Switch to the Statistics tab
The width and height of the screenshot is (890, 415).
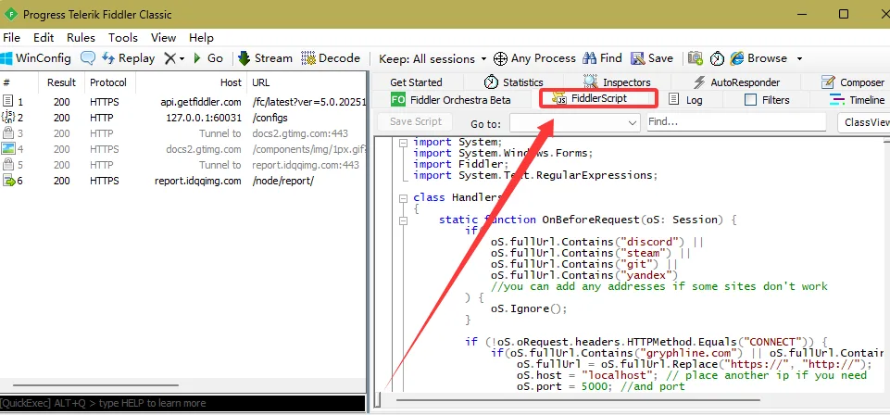513,82
